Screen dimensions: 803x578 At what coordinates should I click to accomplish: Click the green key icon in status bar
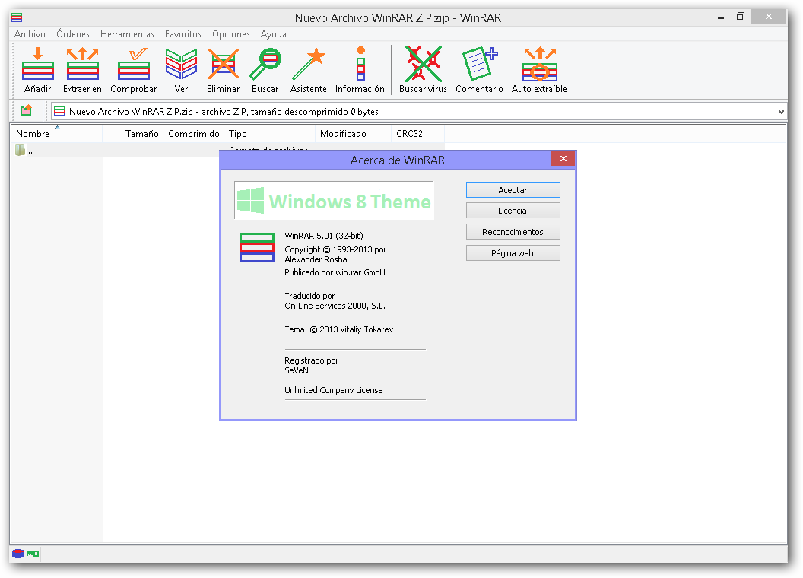coord(33,554)
